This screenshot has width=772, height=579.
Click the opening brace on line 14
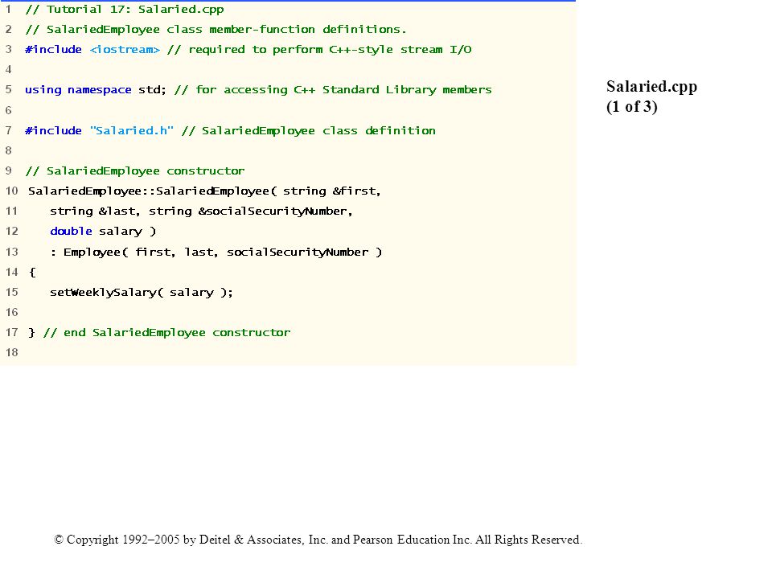[x=32, y=273]
